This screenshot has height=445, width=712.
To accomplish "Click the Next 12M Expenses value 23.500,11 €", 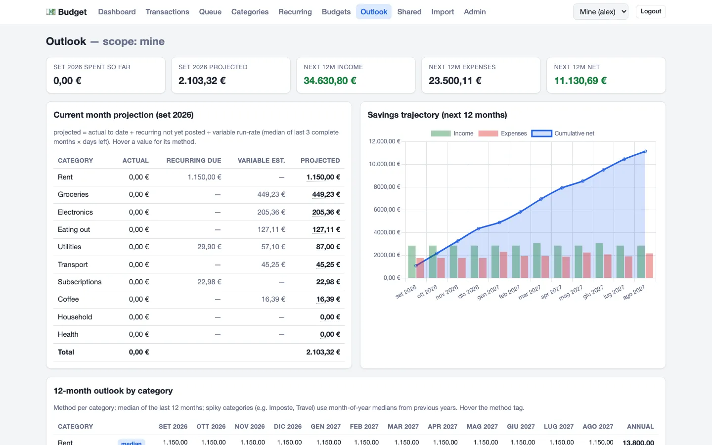I will click(455, 81).
